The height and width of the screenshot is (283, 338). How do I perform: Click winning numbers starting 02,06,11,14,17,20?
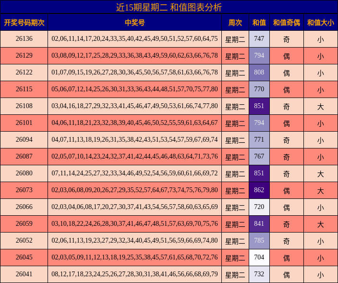coord(135,38)
